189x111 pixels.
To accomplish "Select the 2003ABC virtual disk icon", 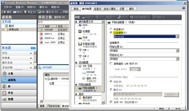I will [x=84, y=73].
